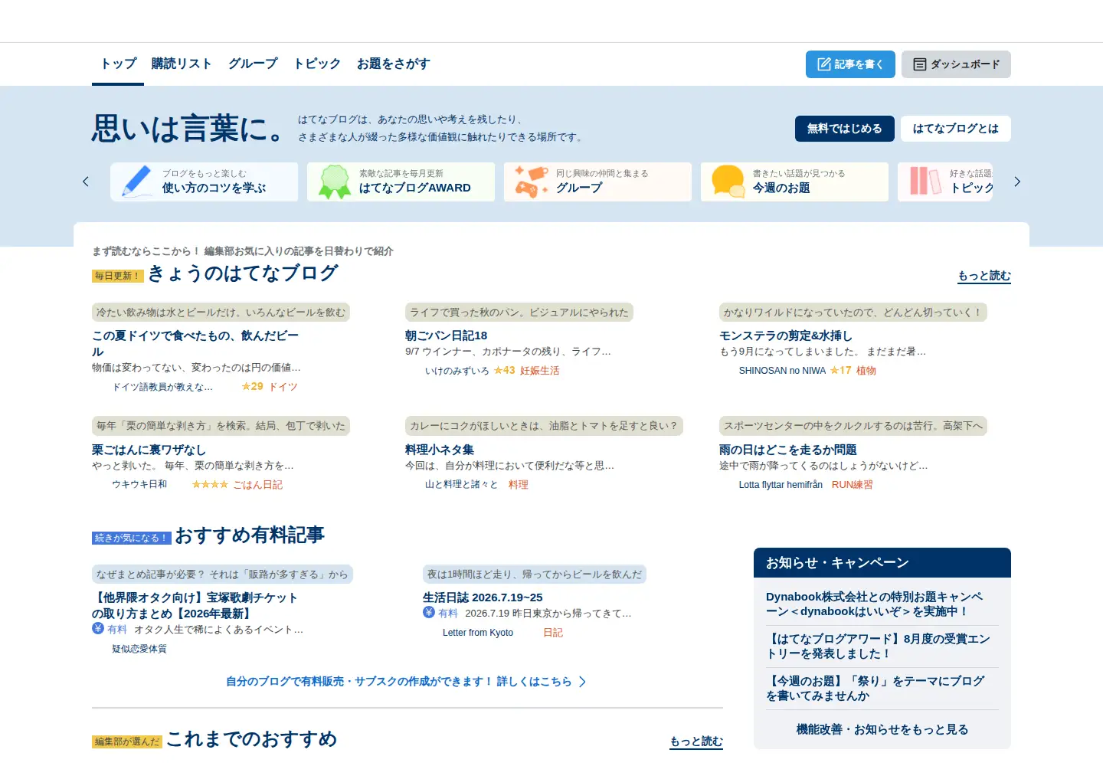
Task: Click the yen paid icon for 生活日誌 article
Action: pos(429,612)
